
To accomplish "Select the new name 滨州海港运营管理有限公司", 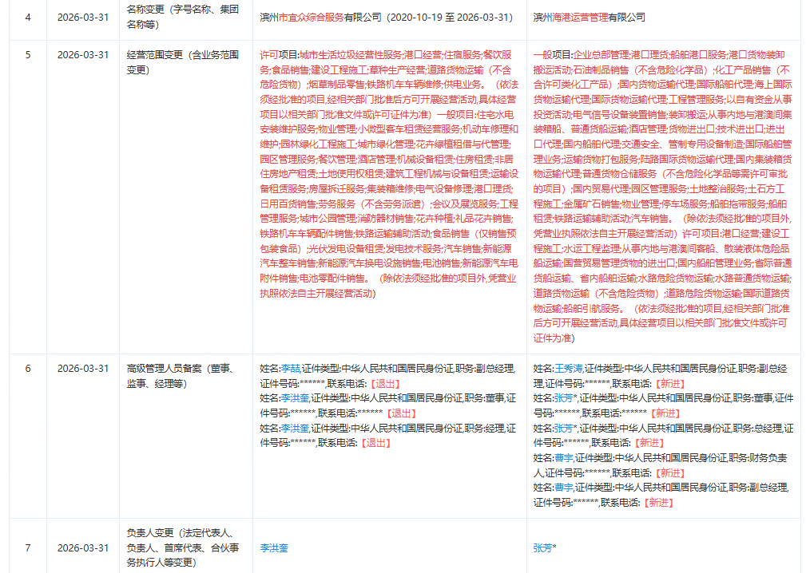I will 589,17.
